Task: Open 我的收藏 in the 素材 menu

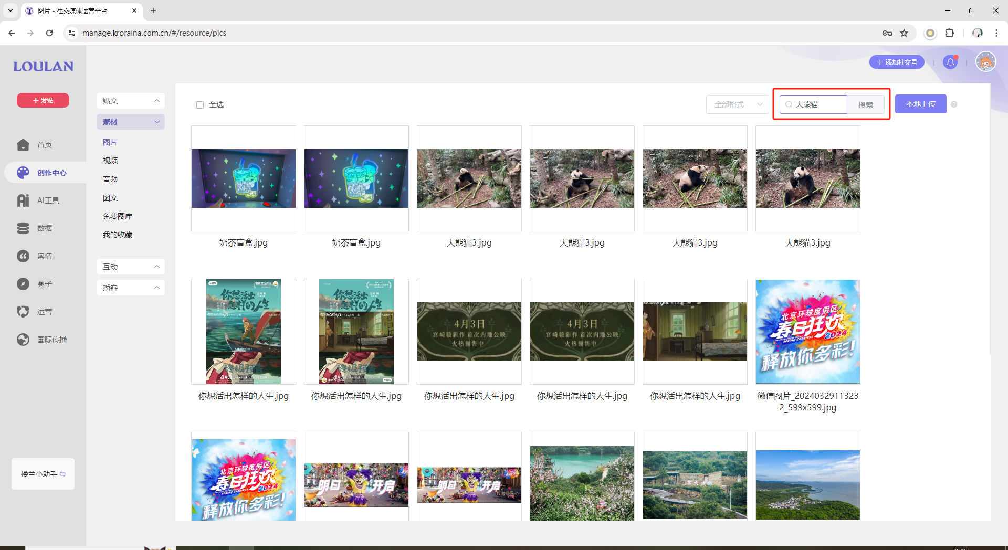Action: 118,235
